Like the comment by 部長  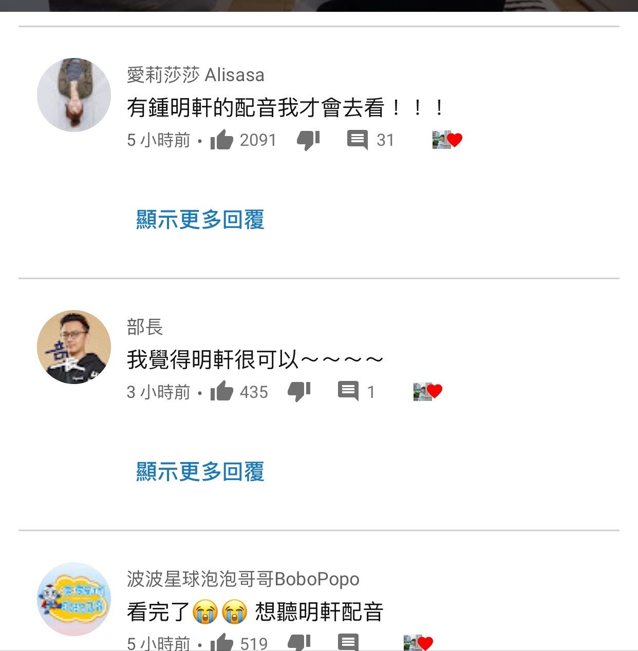pos(222,392)
